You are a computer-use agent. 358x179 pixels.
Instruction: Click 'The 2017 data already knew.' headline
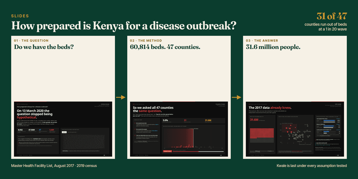(x=270, y=108)
